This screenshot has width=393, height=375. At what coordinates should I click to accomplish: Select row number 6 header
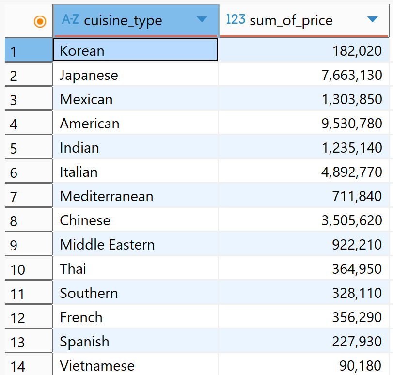[29, 171]
